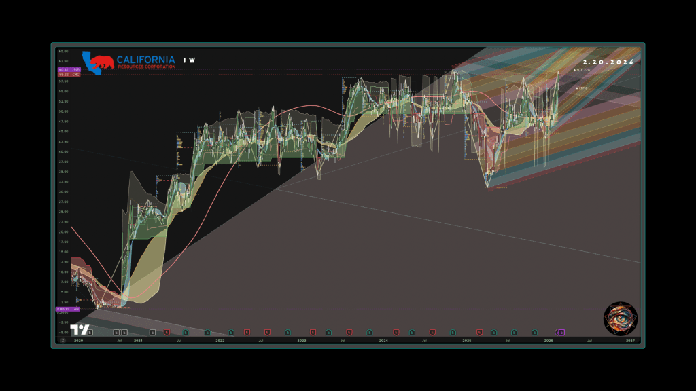Click the eye avatar in bottom-right corner
This screenshot has width=696, height=391.
pos(620,318)
